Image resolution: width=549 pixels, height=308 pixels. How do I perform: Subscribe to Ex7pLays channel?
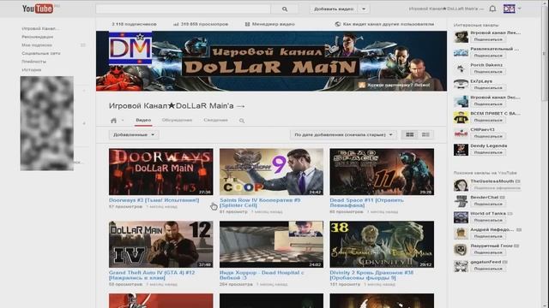[488, 87]
